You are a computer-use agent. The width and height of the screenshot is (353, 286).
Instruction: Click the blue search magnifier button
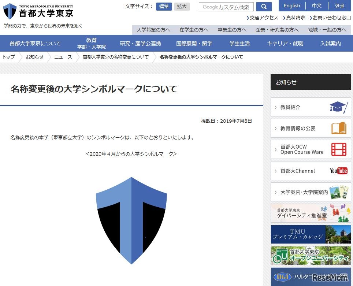click(x=264, y=7)
